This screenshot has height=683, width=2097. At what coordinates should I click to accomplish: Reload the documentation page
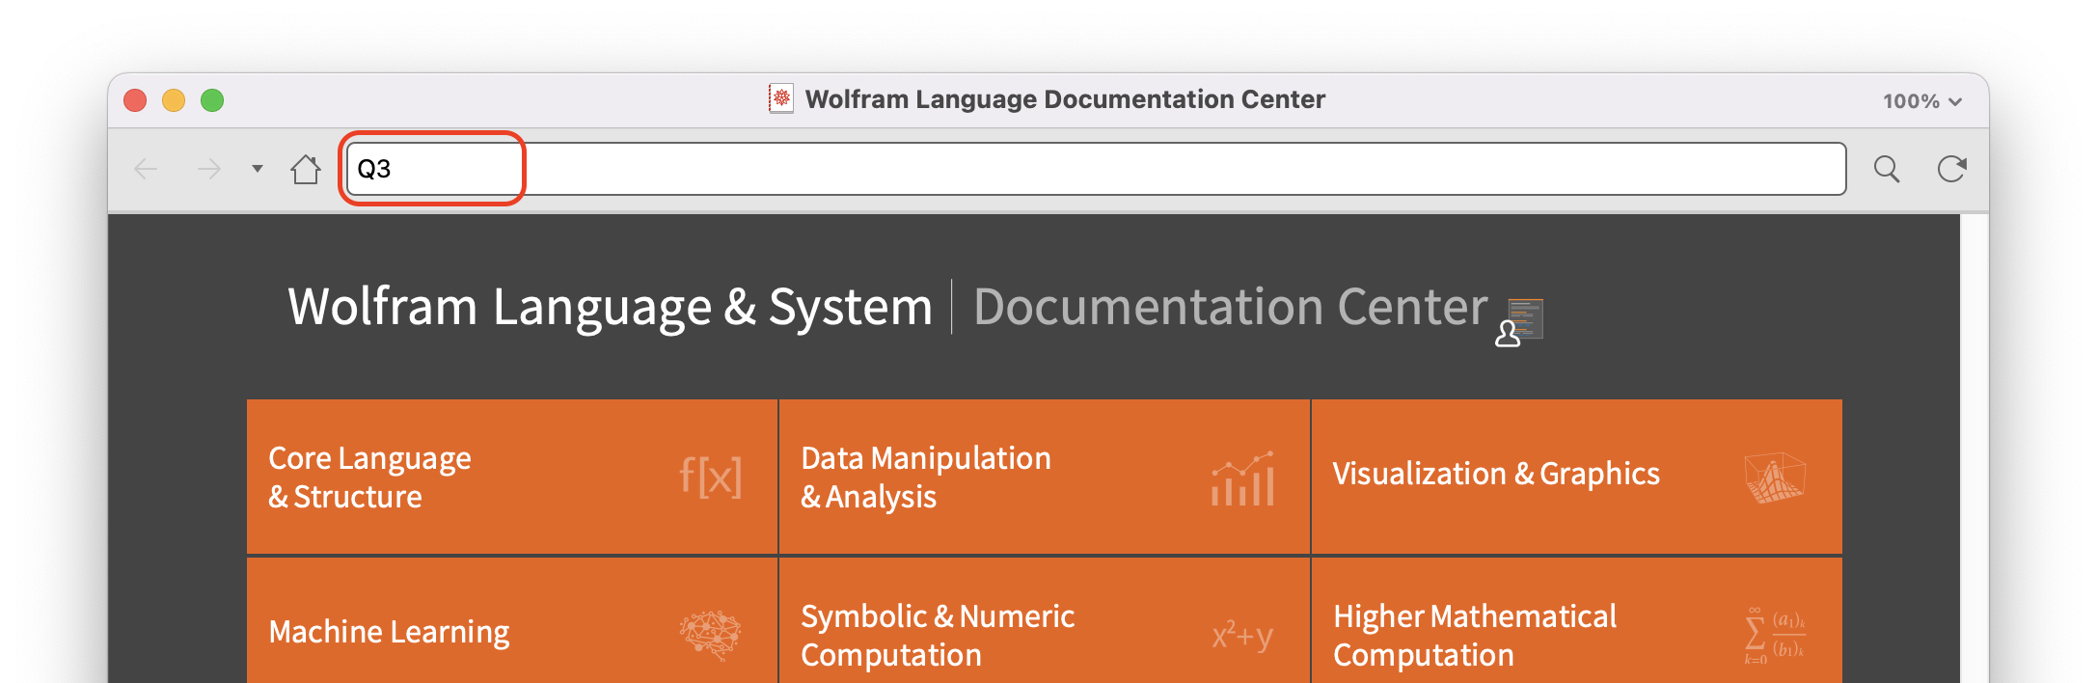(1951, 169)
